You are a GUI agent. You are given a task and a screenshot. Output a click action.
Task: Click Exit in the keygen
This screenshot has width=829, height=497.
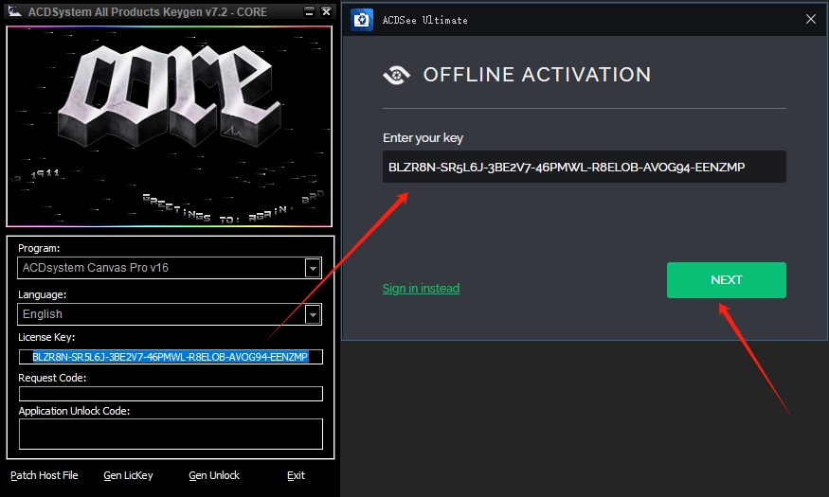(x=296, y=475)
